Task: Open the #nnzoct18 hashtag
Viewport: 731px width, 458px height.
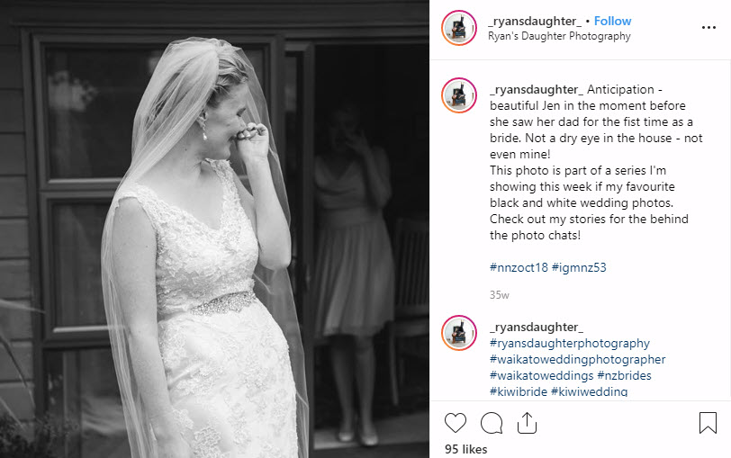Action: click(519, 267)
